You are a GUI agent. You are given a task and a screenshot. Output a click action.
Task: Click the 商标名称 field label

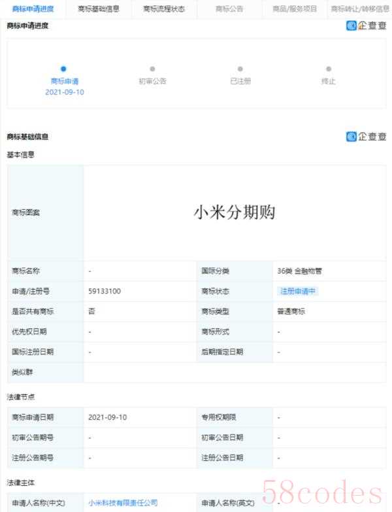(x=25, y=271)
